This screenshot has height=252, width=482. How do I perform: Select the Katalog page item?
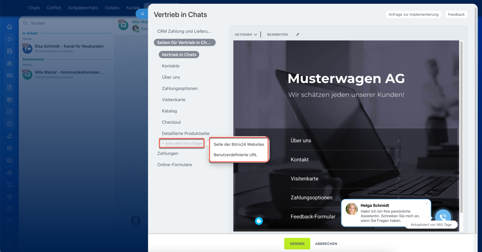169,111
